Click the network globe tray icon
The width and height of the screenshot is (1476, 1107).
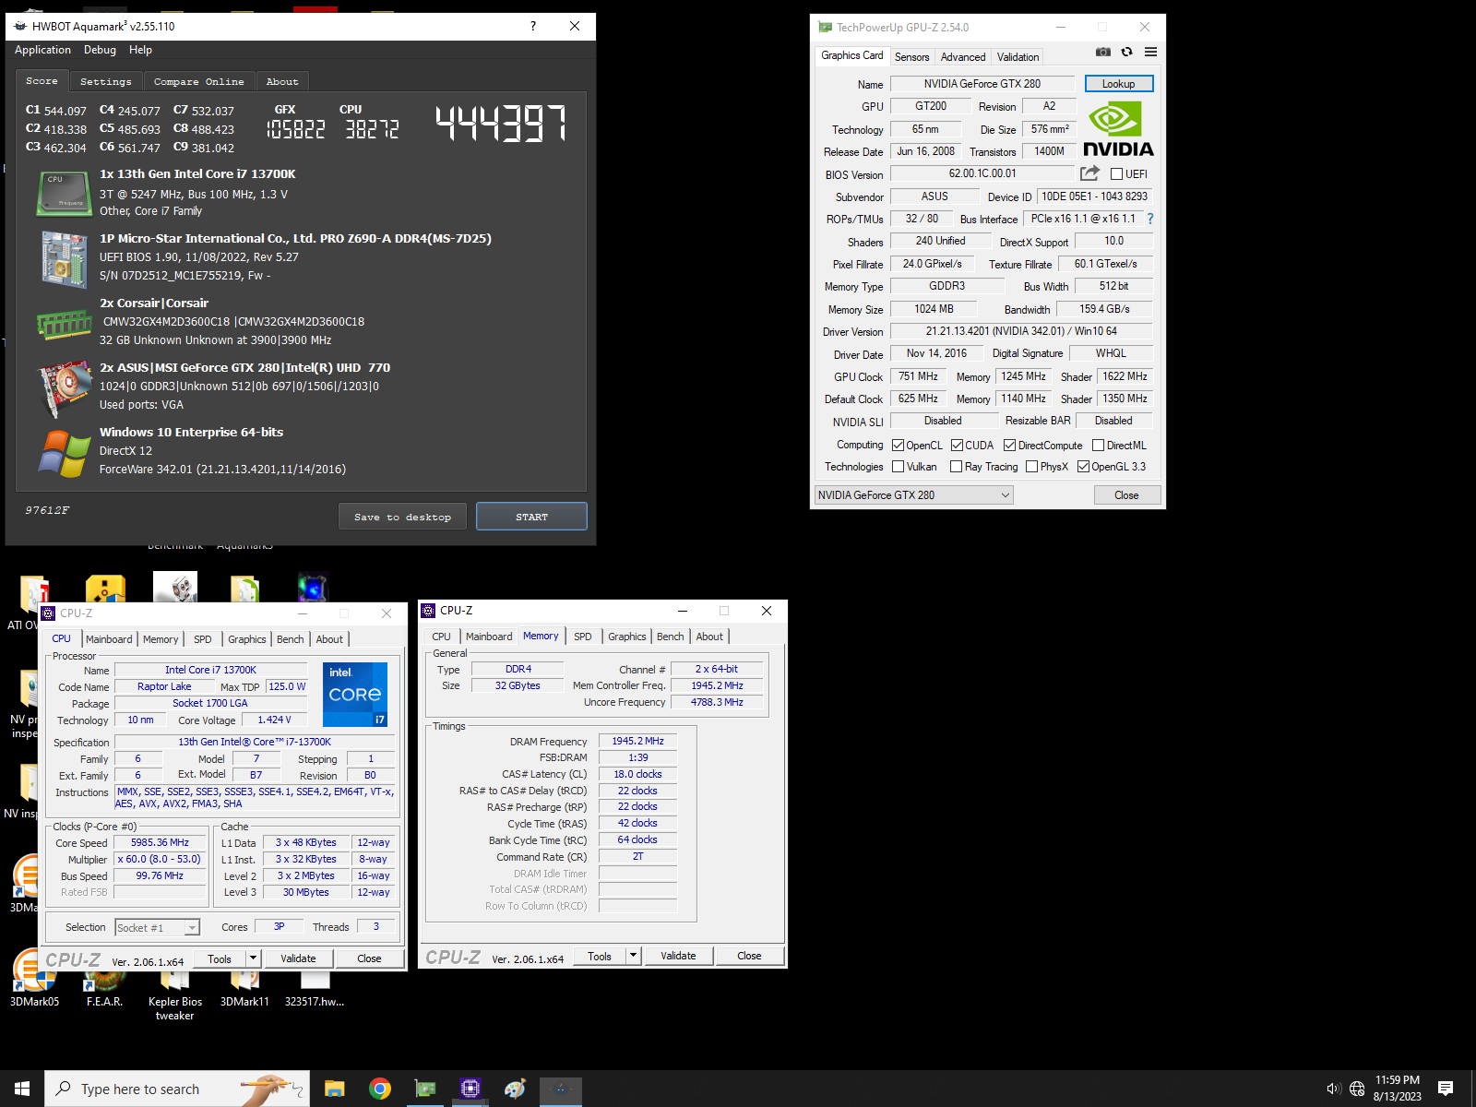[x=1357, y=1089]
